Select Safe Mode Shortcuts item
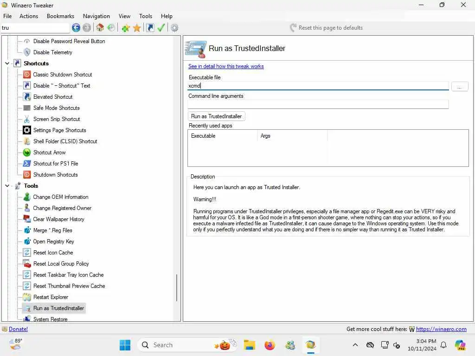The height and width of the screenshot is (356, 475). pos(56,108)
